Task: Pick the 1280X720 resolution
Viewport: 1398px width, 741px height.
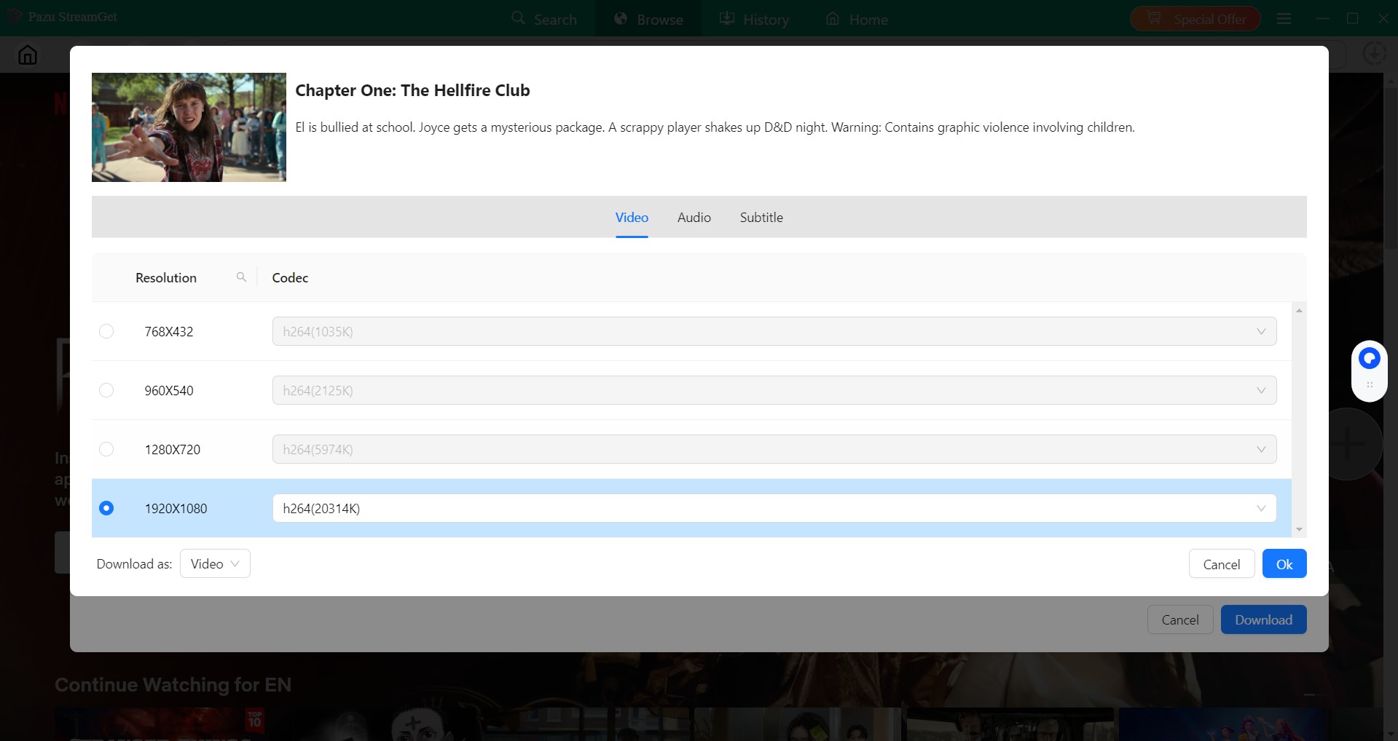Action: click(x=106, y=449)
